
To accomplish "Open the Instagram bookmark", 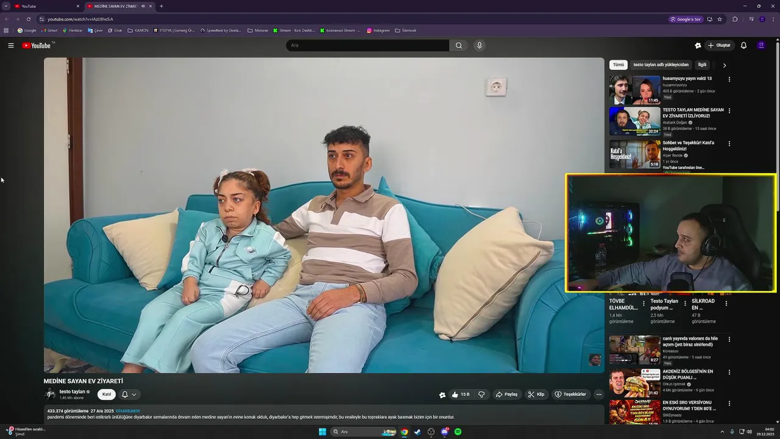I will tap(378, 30).
